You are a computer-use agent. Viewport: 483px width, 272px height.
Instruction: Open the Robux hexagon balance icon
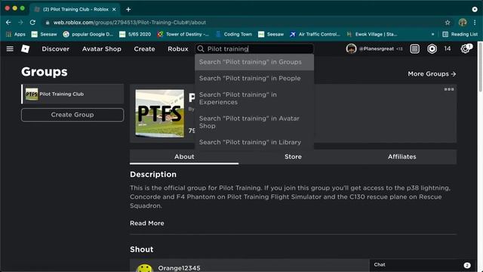(432, 48)
